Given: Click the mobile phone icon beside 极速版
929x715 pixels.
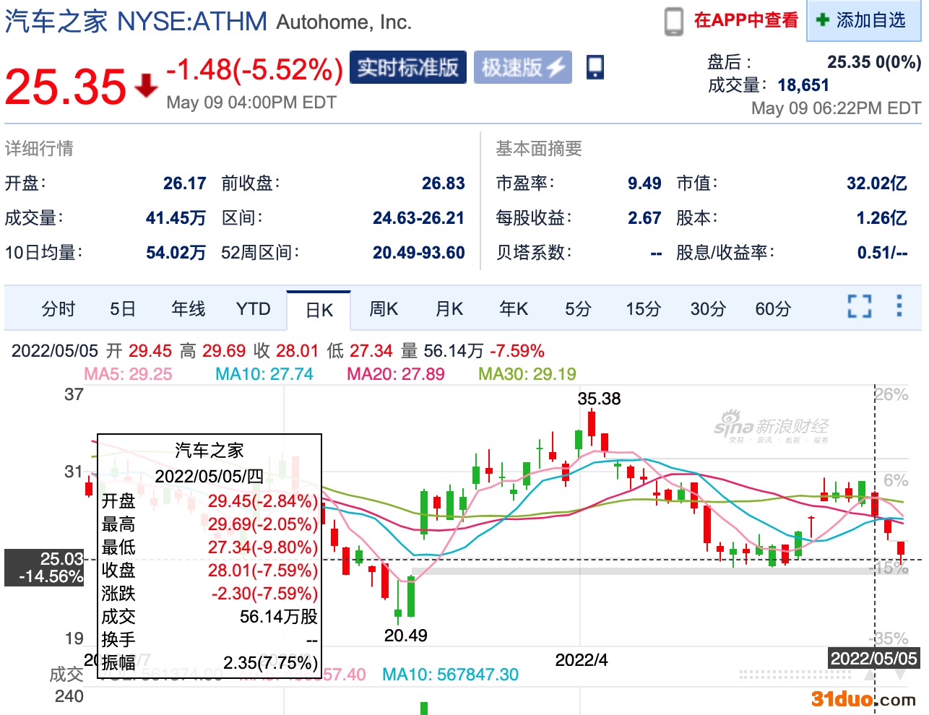Looking at the screenshot, I should tap(595, 67).
